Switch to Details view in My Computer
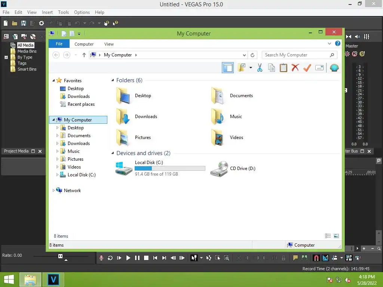Viewport: 383px width, 287px height. click(x=328, y=236)
